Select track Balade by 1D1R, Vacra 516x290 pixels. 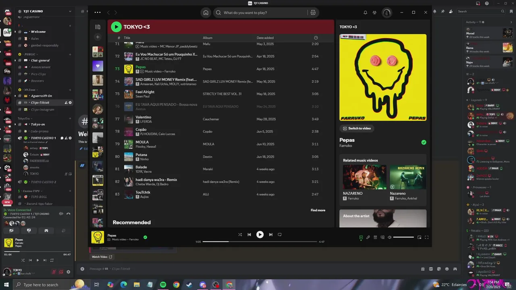(221, 169)
